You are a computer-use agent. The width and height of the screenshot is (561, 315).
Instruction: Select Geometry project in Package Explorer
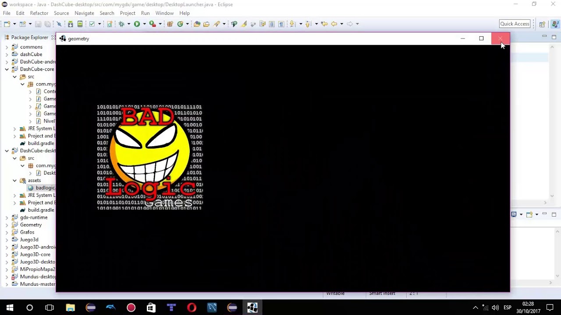(x=31, y=225)
